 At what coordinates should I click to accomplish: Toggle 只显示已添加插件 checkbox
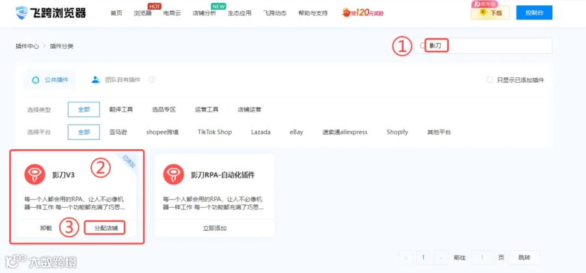coord(490,80)
